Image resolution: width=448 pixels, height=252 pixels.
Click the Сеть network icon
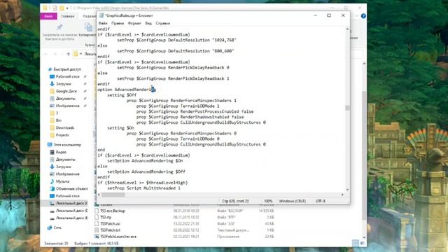point(50,227)
